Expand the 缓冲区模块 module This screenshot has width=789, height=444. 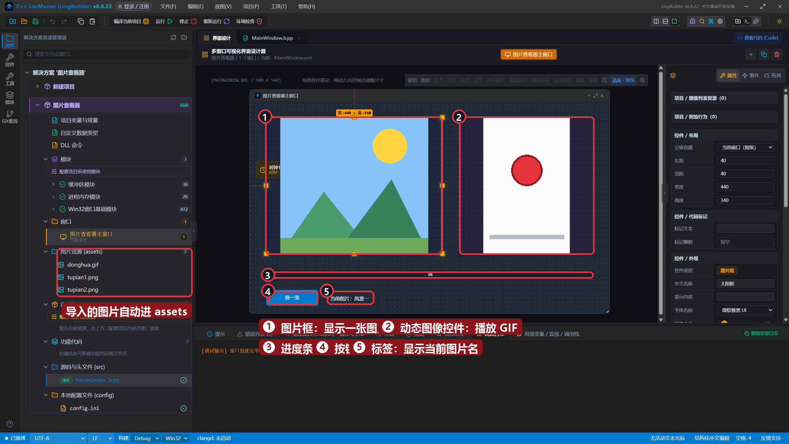tap(53, 184)
